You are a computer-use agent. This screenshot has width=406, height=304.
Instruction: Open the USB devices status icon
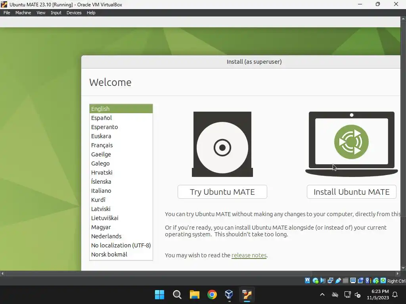(x=338, y=281)
